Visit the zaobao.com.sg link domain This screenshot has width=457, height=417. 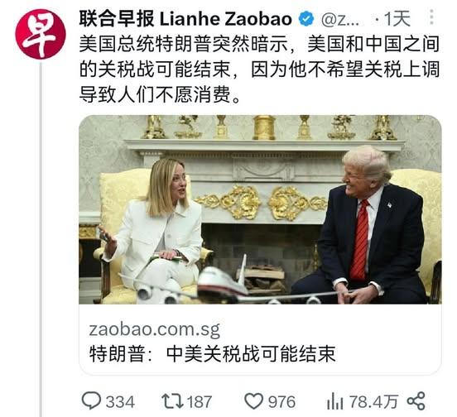[x=155, y=329]
